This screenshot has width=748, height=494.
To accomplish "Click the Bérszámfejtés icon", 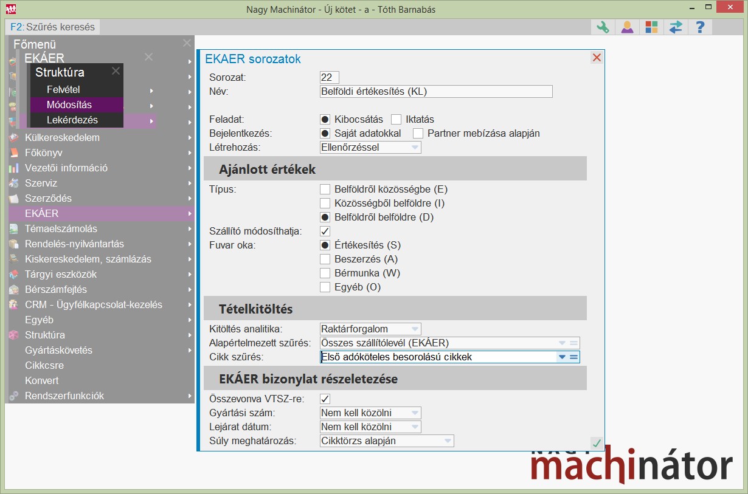I will [14, 289].
